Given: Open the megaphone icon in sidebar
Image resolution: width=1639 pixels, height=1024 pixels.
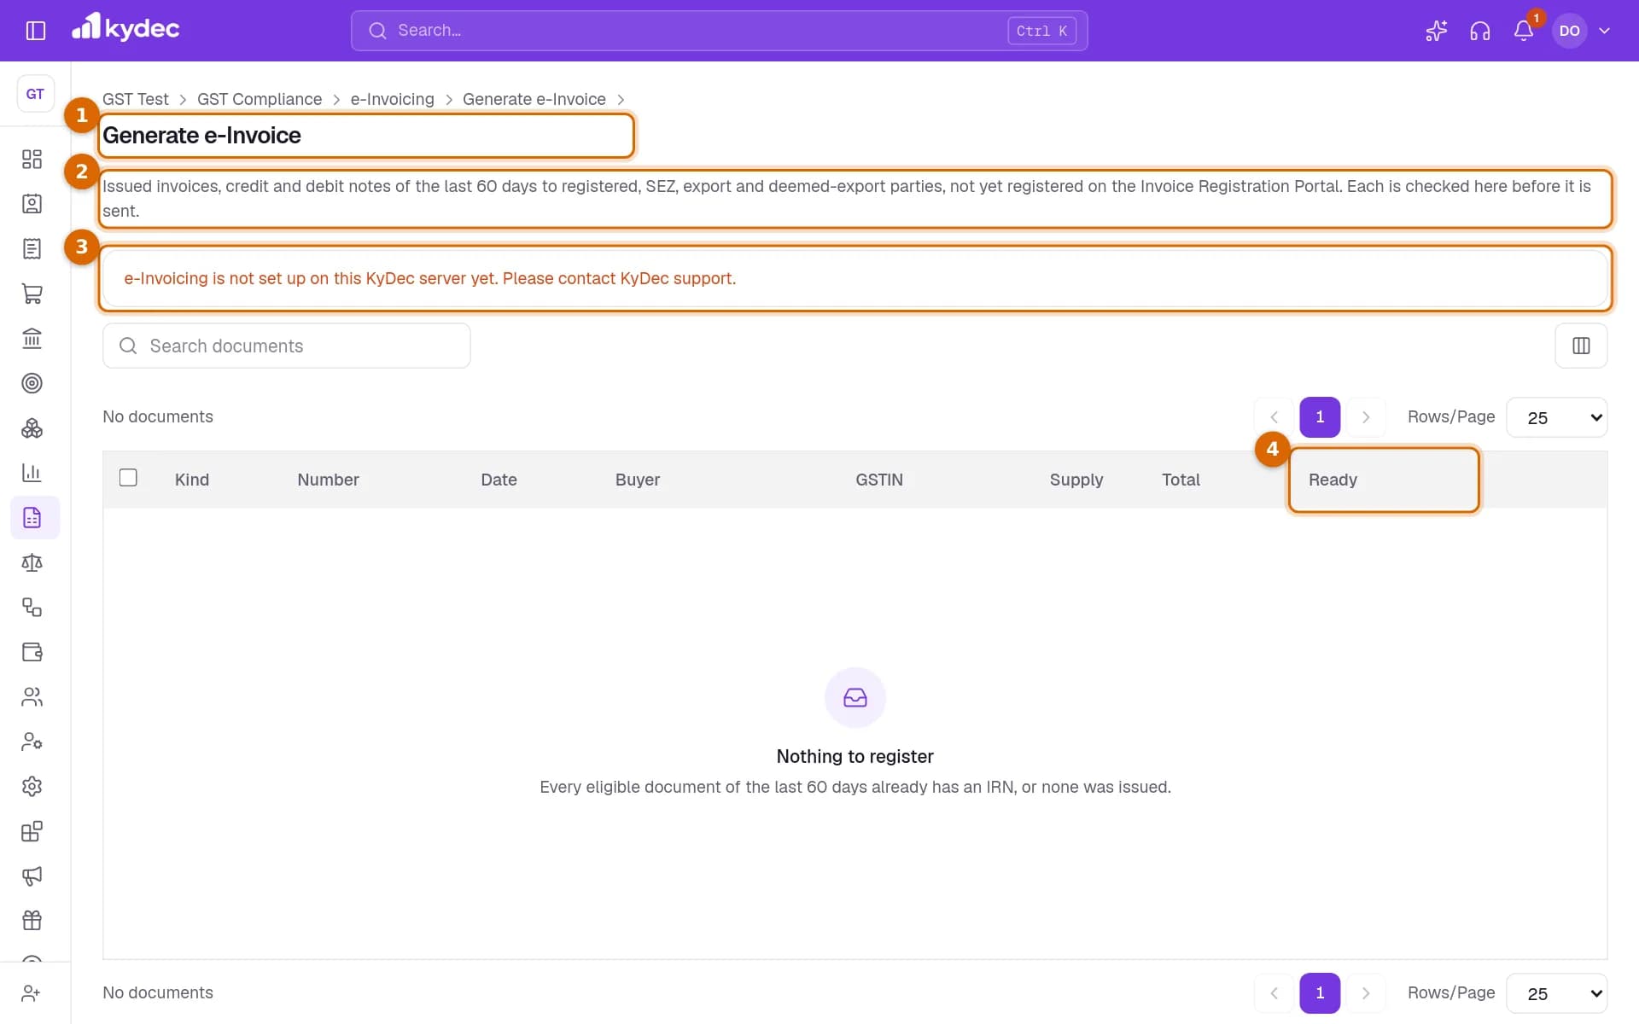Looking at the screenshot, I should pyautogui.click(x=32, y=876).
